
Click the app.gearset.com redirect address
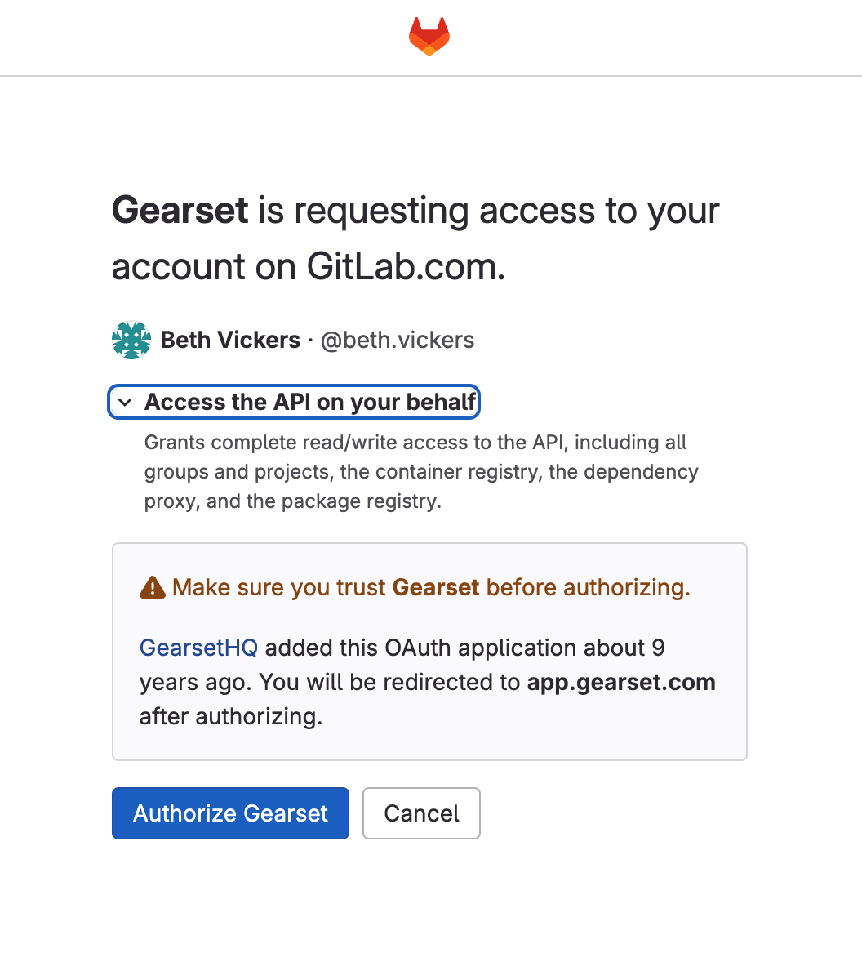621,683
